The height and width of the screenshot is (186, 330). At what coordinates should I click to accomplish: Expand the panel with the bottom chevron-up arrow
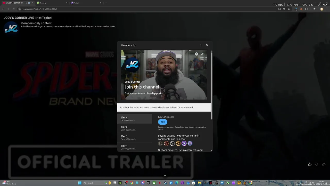click(x=165, y=175)
